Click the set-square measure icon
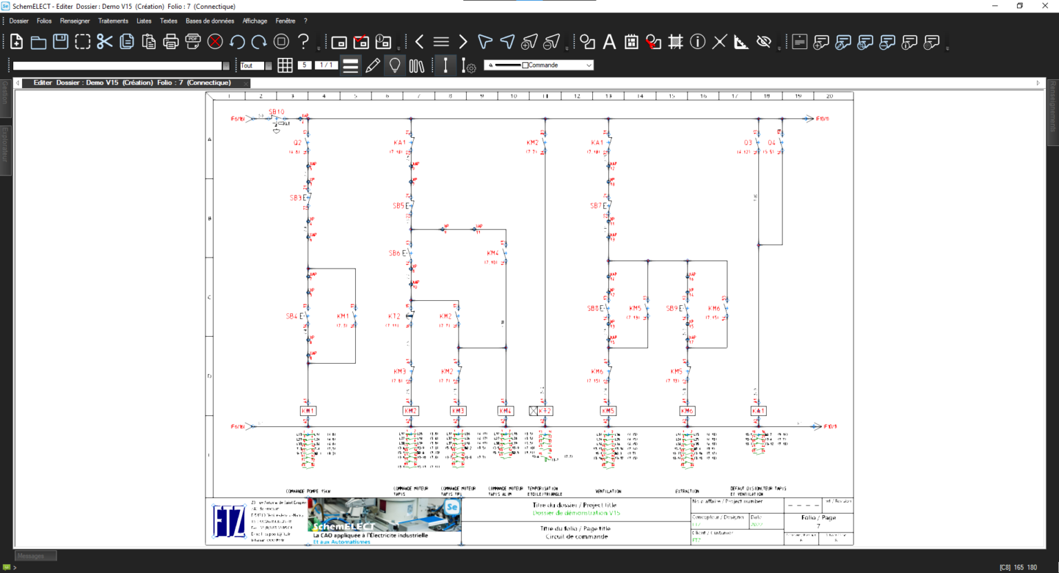Screen dimensions: 1059x573 (741, 42)
